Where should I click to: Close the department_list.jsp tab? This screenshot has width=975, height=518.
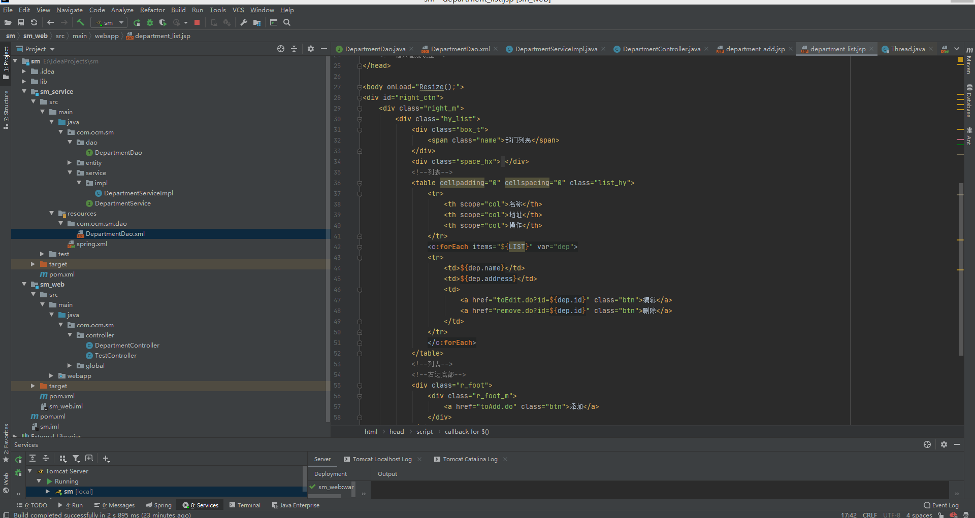(x=871, y=49)
